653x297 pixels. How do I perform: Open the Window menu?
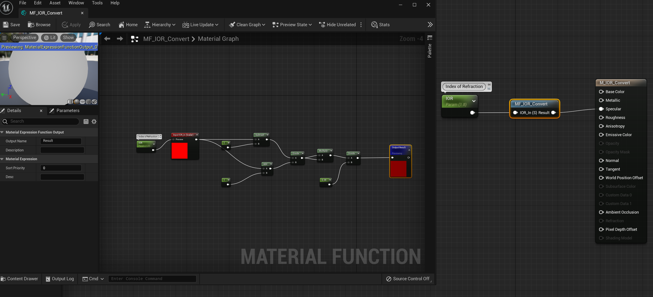76,3
